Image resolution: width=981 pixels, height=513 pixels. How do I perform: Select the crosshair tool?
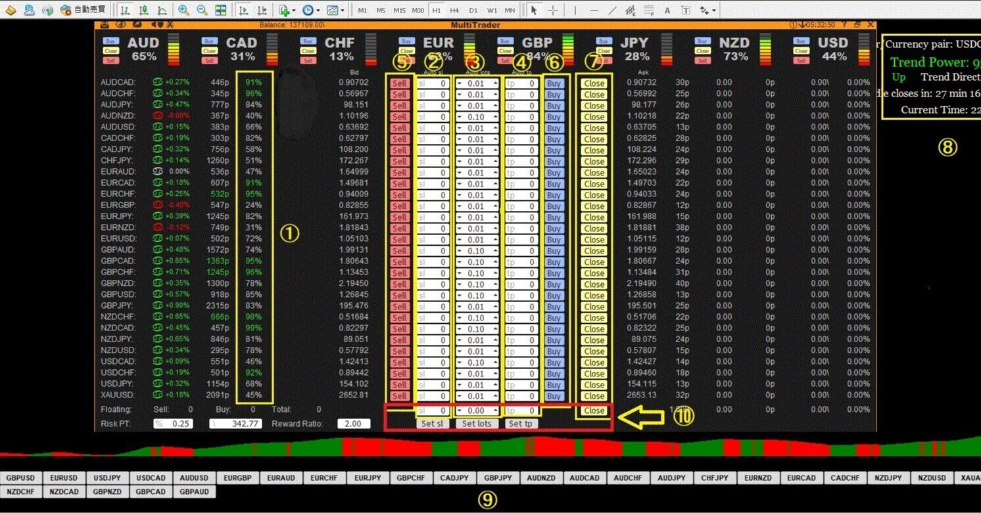pyautogui.click(x=554, y=10)
